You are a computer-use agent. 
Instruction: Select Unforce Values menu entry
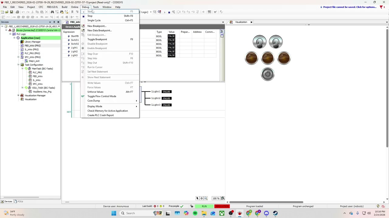(109, 92)
